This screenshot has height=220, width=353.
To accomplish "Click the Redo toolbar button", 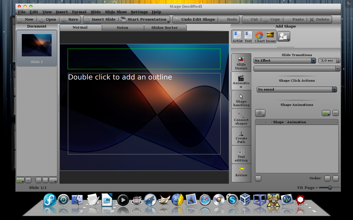I will click(x=229, y=20).
